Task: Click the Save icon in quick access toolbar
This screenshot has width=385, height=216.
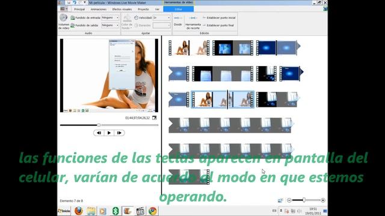Action: coord(69,2)
